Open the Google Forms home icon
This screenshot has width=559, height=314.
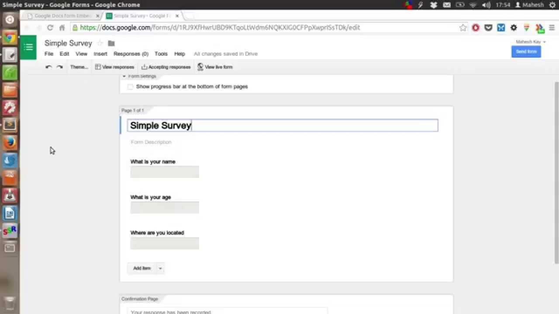click(28, 47)
